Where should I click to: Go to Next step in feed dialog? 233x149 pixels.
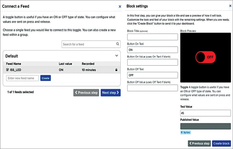coord(110,93)
